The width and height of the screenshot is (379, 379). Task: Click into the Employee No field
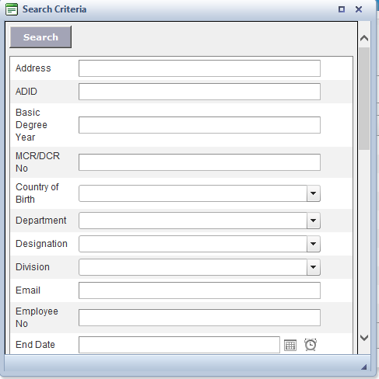(199, 318)
